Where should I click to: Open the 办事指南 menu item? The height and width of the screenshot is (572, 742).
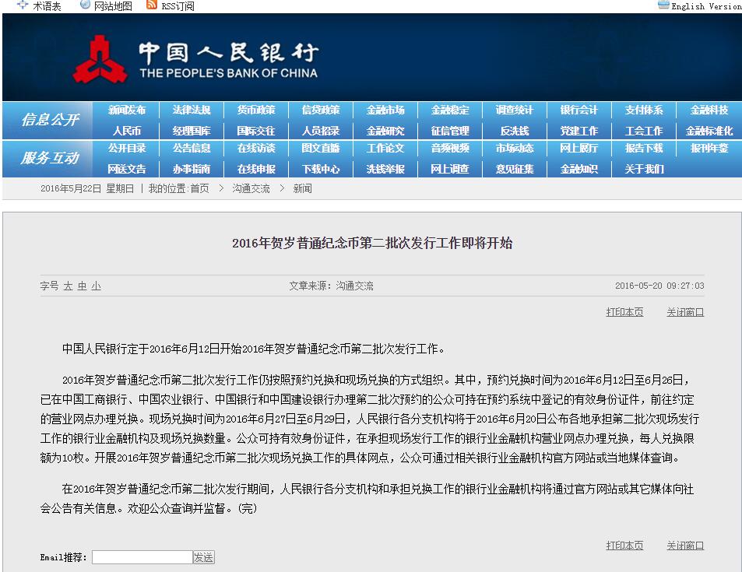[192, 169]
